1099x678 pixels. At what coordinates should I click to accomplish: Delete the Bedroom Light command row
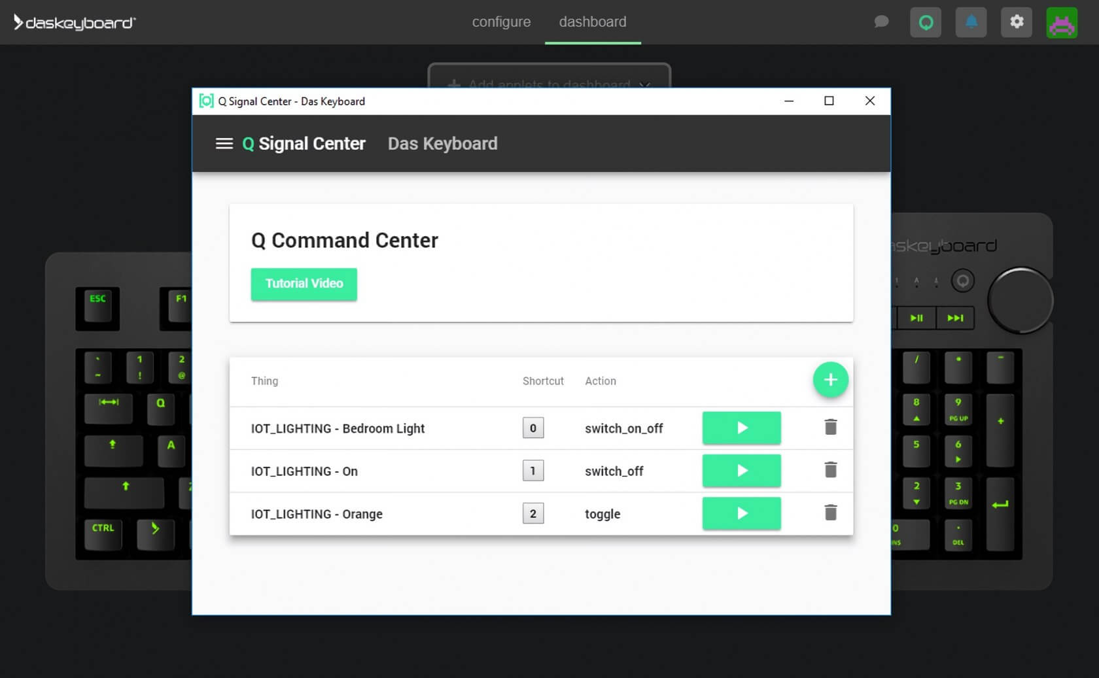pos(830,428)
